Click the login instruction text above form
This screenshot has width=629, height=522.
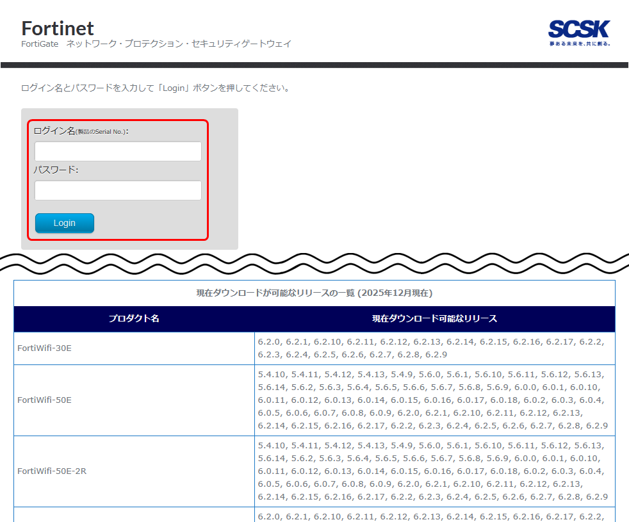pos(156,88)
